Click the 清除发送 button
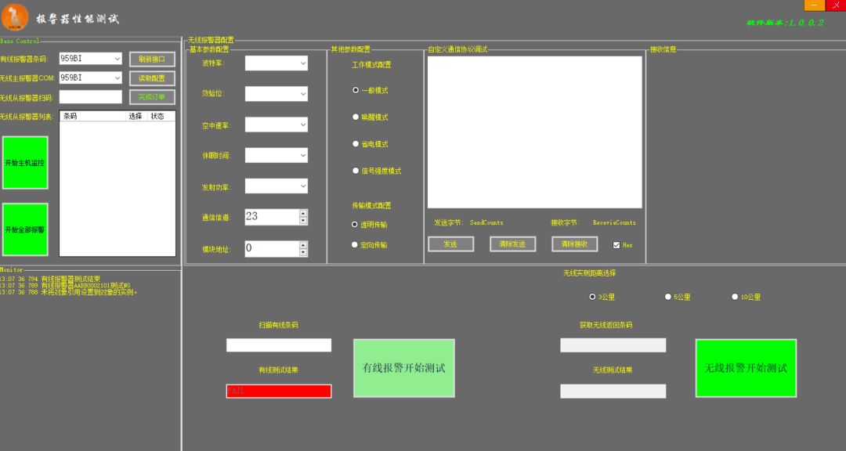 coord(512,244)
